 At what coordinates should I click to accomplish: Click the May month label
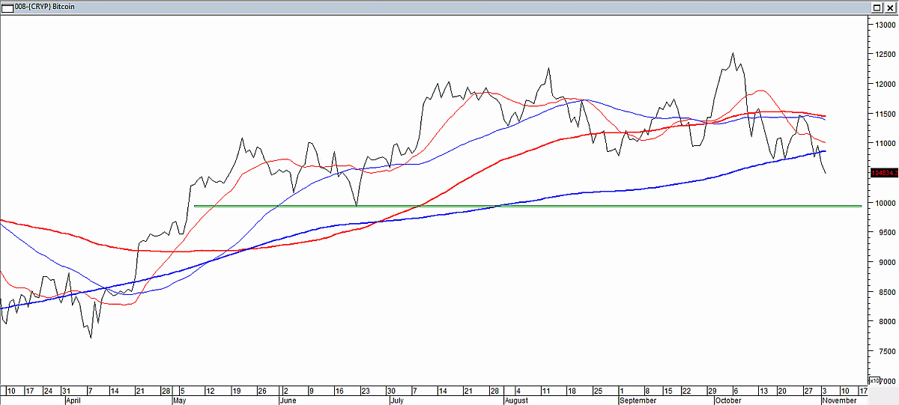[x=179, y=401]
